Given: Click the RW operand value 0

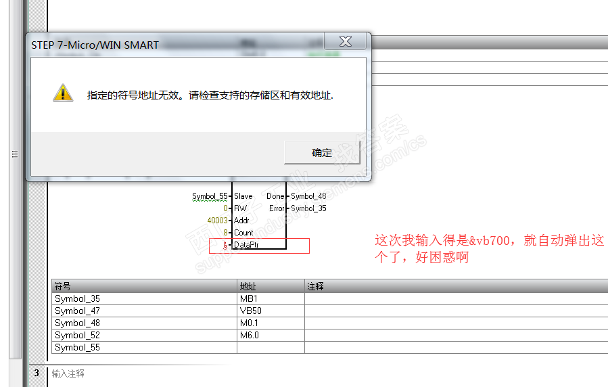Looking at the screenshot, I should [x=225, y=208].
